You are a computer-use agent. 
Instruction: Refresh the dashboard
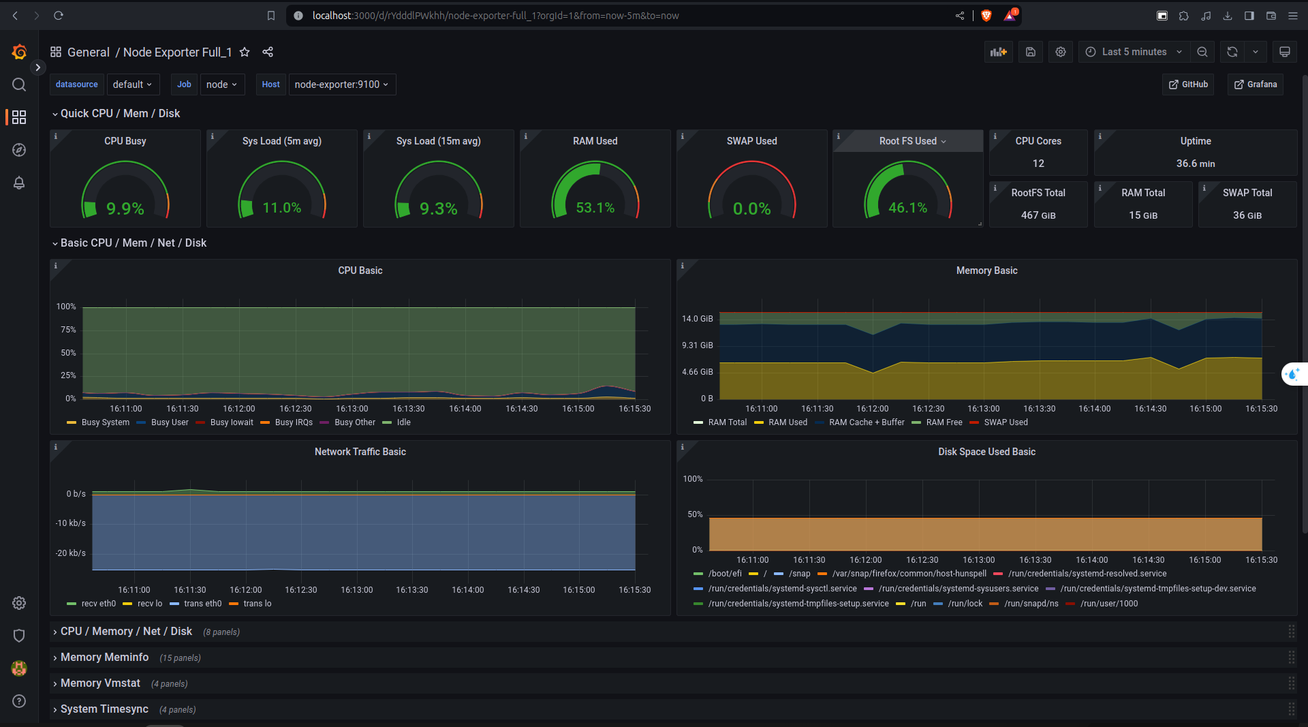pos(1232,52)
